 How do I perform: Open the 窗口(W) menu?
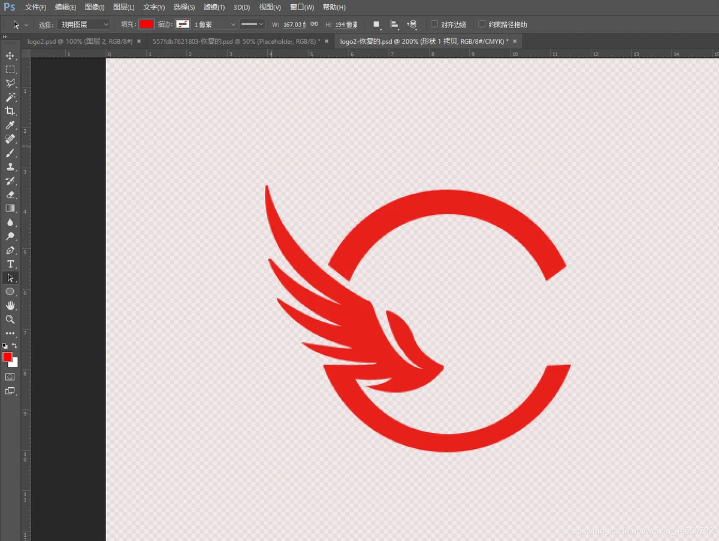pos(301,7)
